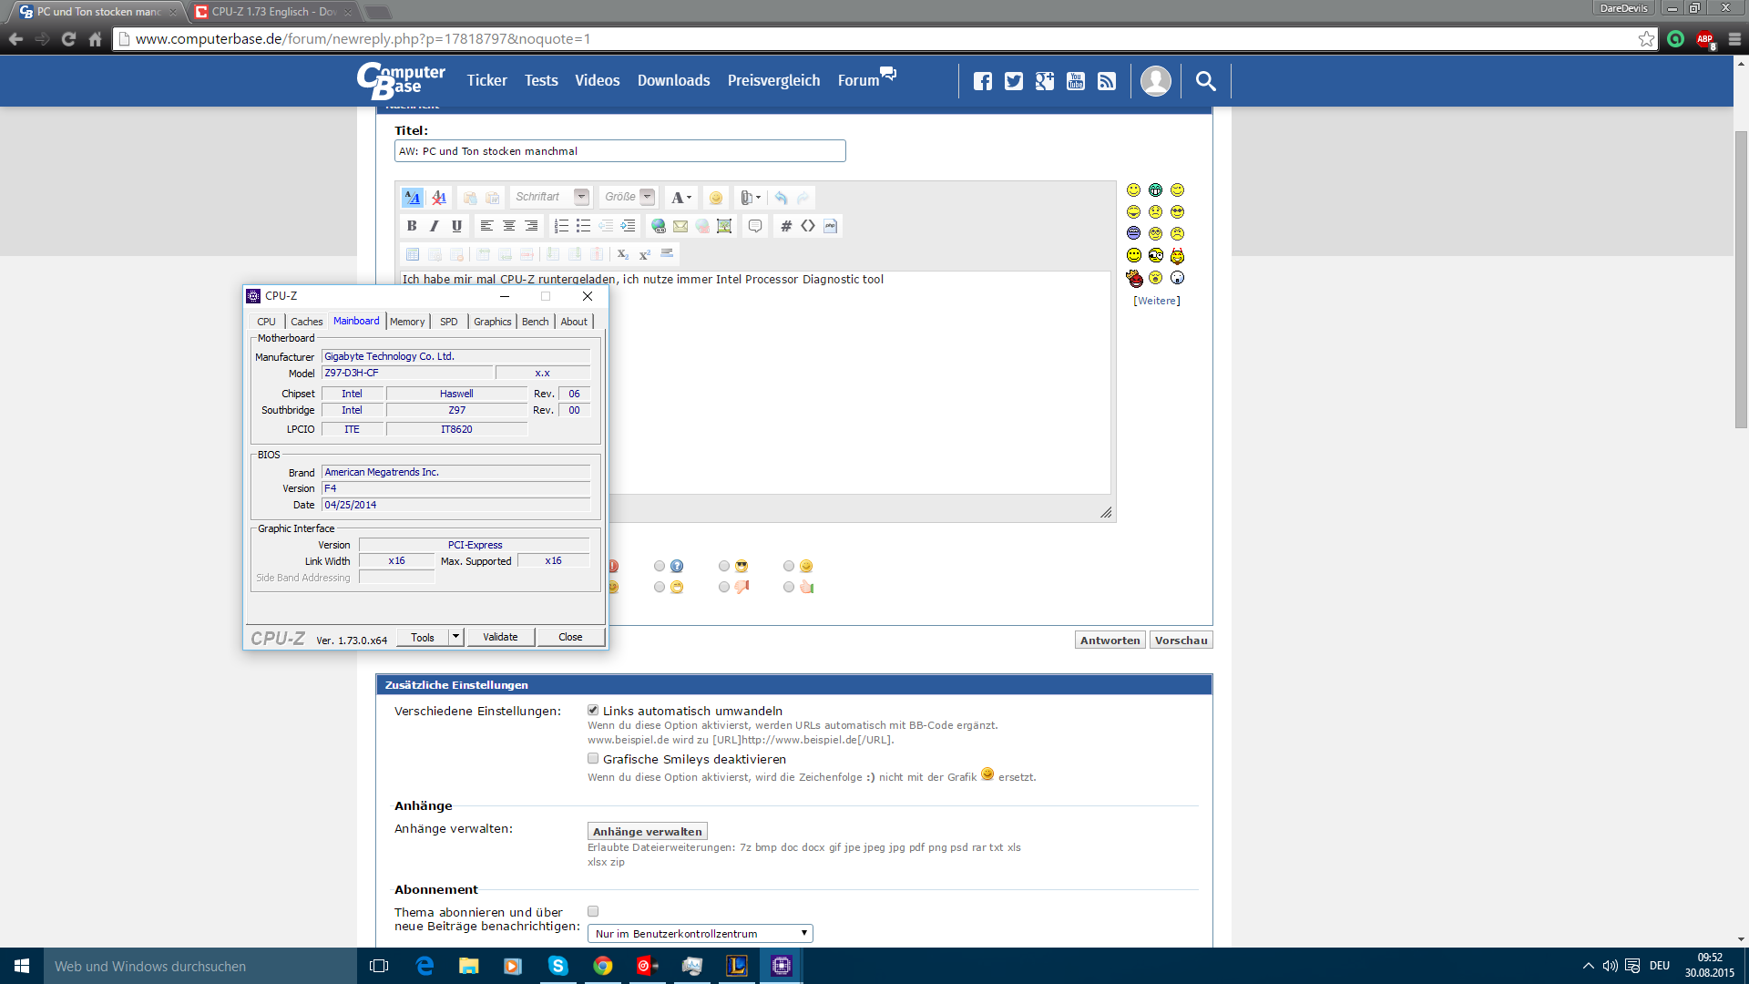Uncheck Links automatisch umwandeln

[593, 710]
